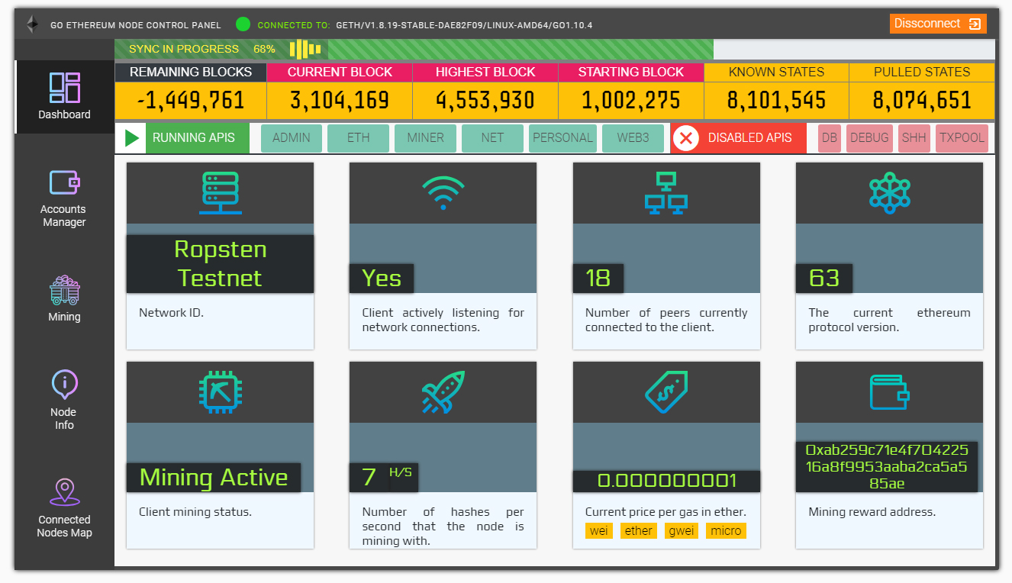Click the Known States header
The image size is (1012, 583).
pos(777,72)
